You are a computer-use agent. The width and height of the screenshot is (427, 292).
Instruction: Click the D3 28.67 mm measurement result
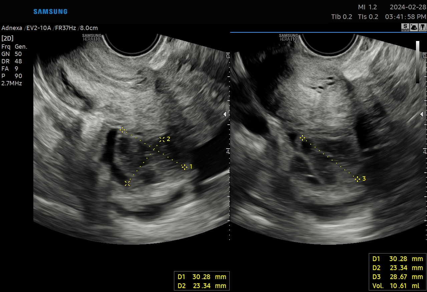(398, 277)
